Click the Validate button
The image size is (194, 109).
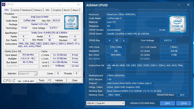59,80
